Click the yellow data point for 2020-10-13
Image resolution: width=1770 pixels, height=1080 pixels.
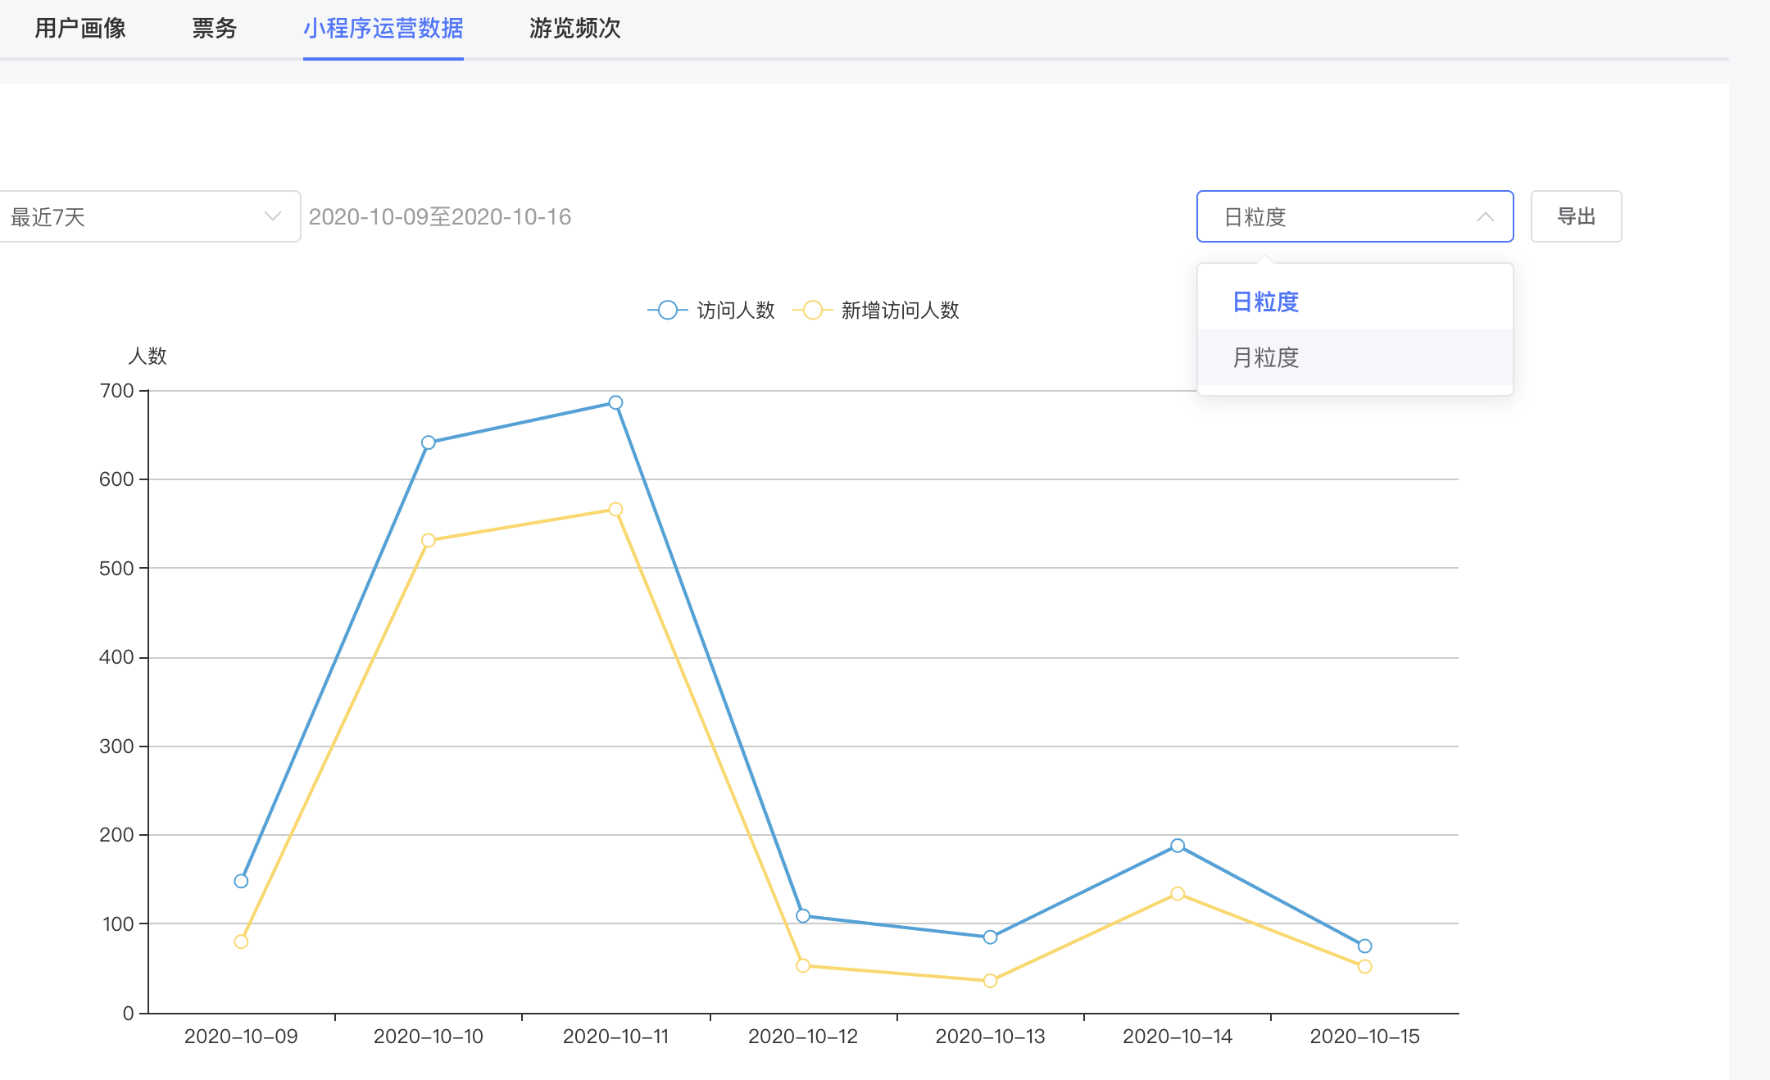pyautogui.click(x=990, y=981)
